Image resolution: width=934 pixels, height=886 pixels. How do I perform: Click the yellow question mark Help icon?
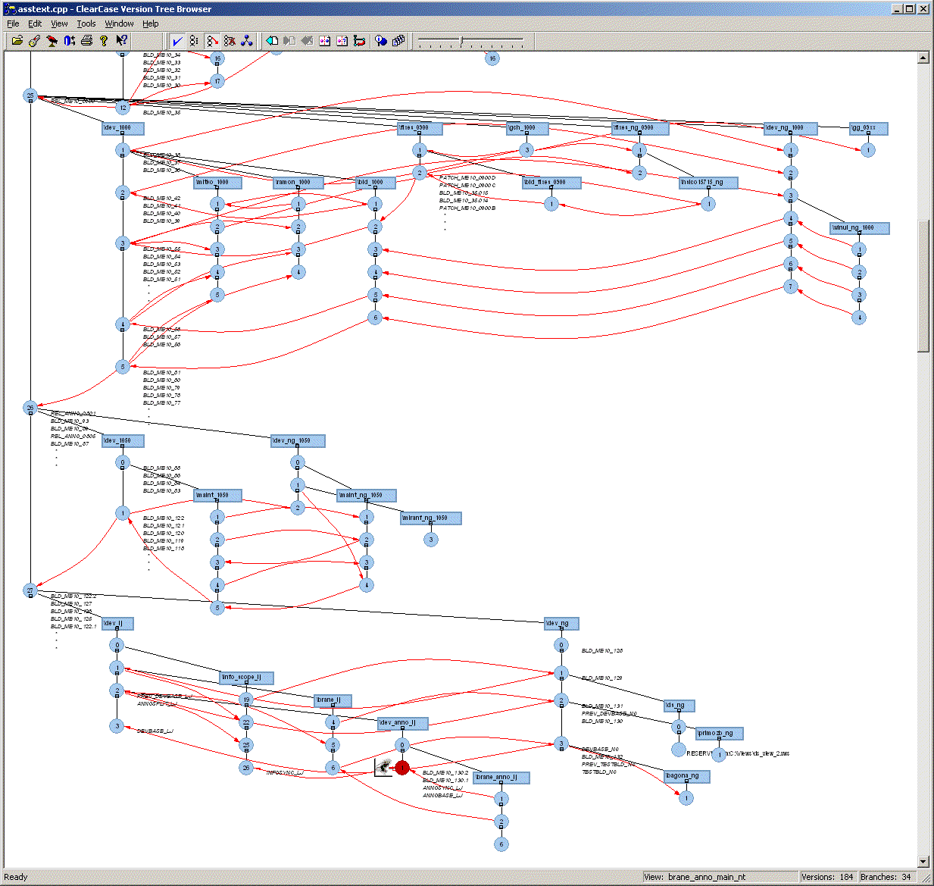tap(104, 41)
